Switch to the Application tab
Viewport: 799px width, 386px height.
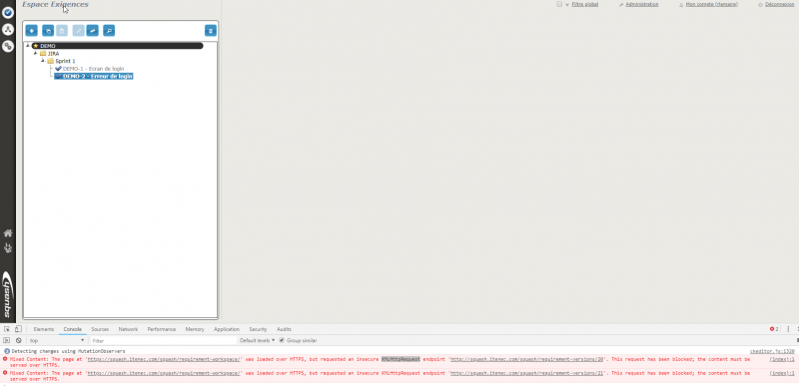pyautogui.click(x=227, y=329)
